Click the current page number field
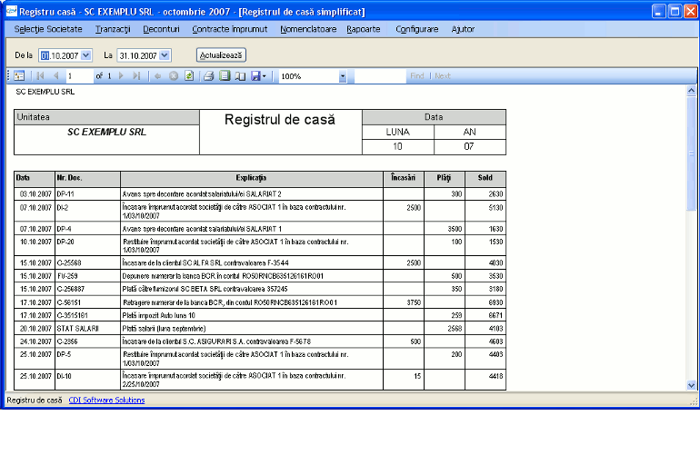 79,76
